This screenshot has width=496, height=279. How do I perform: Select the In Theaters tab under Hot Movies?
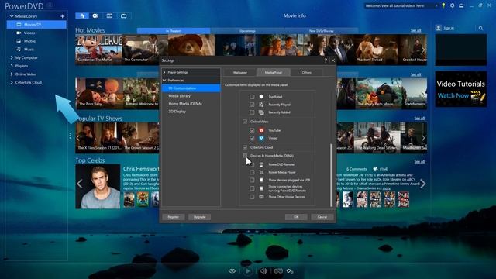[174, 31]
